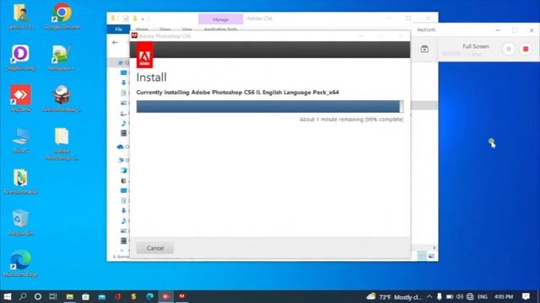Open the notification center icon
Viewport: 540px width, 303px height.
point(526,296)
